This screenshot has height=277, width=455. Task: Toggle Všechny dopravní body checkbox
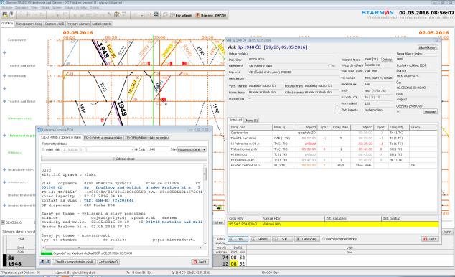point(323,239)
